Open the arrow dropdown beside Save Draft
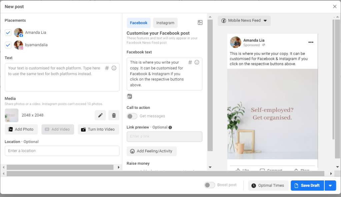The width and height of the screenshot is (341, 197). coord(330,185)
